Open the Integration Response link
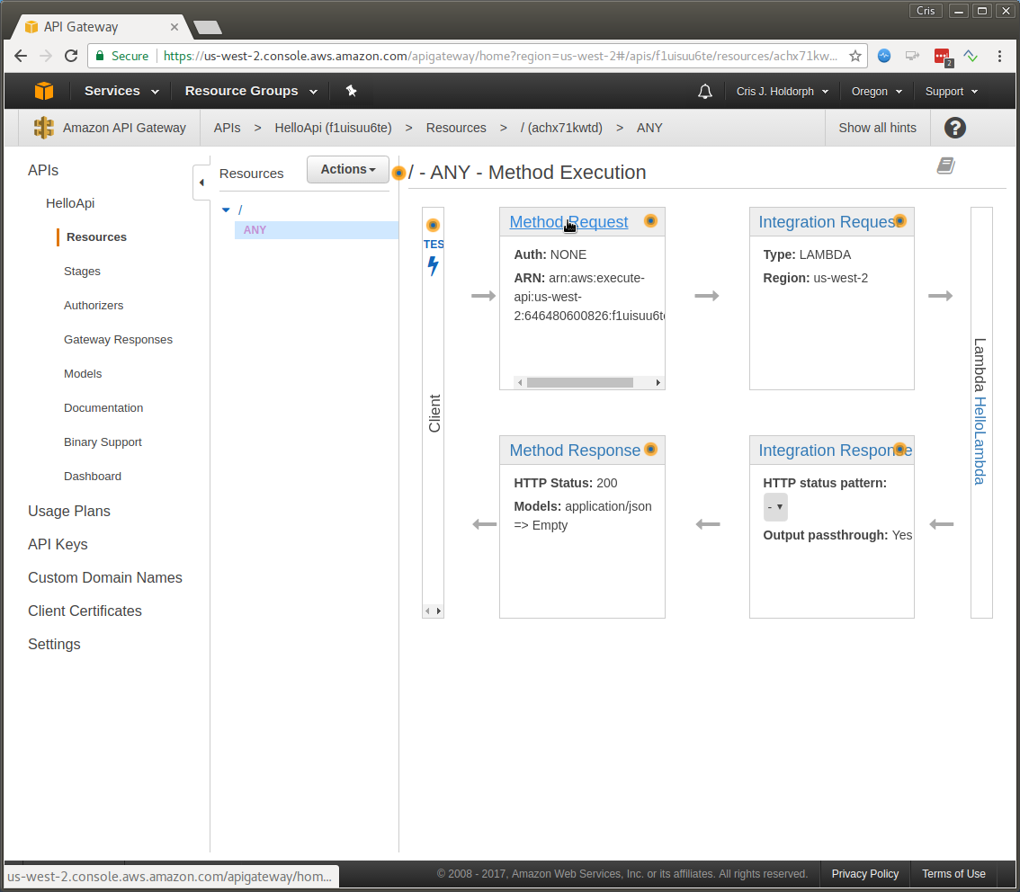 point(835,450)
